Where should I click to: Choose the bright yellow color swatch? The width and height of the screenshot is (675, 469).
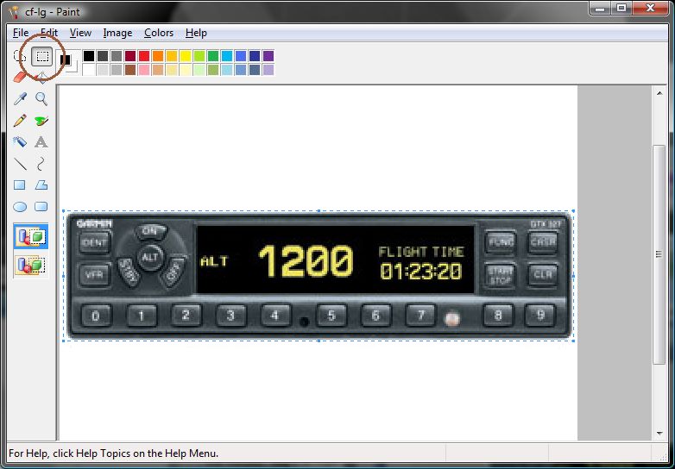(x=186, y=56)
